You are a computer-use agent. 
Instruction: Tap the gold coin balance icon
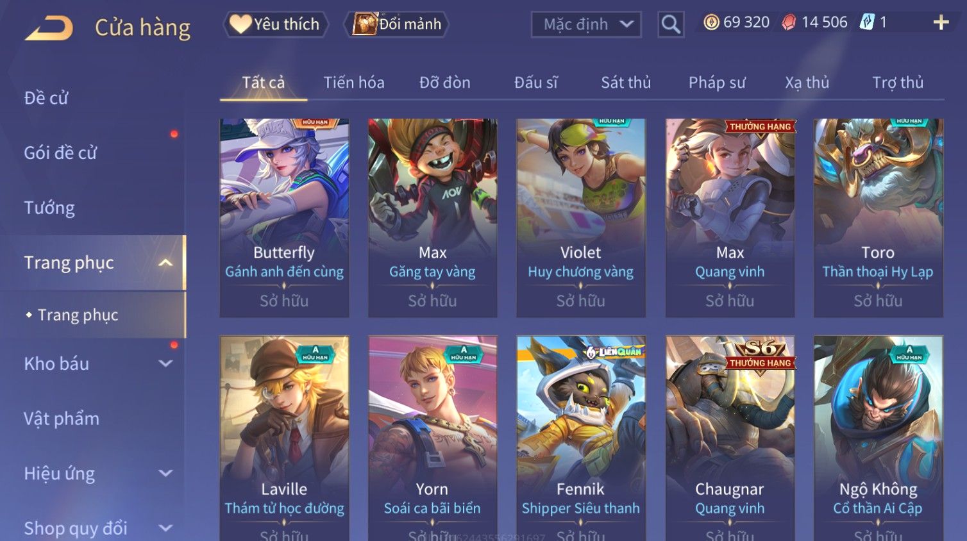pos(711,22)
